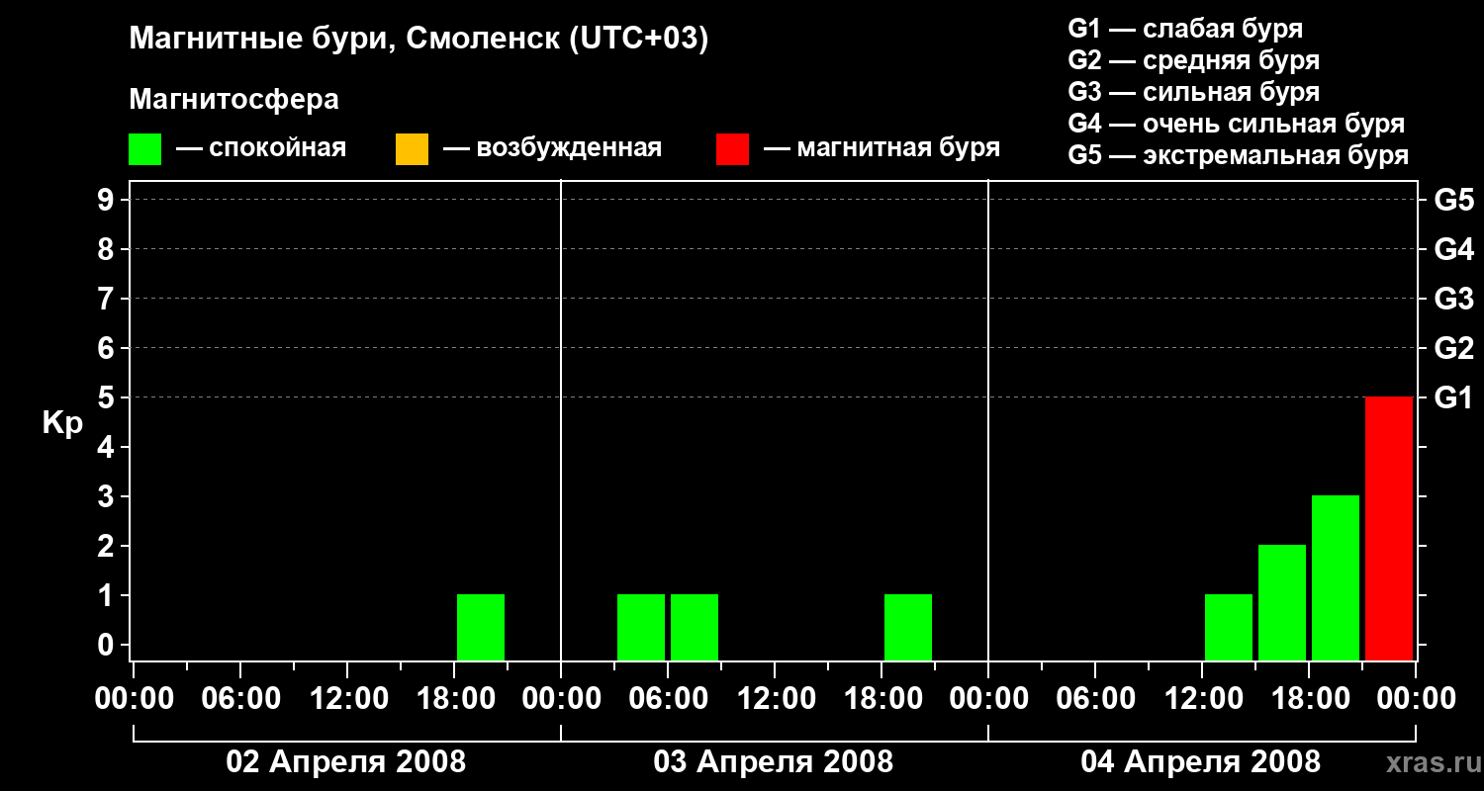1484x791 pixels.
Task: Click the '18:00' time label above 04 Апреля
Action: 1310,699
